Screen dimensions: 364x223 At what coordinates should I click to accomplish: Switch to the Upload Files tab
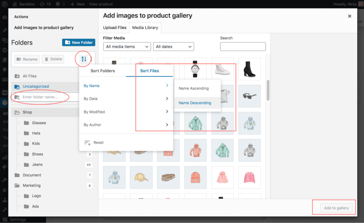115,27
